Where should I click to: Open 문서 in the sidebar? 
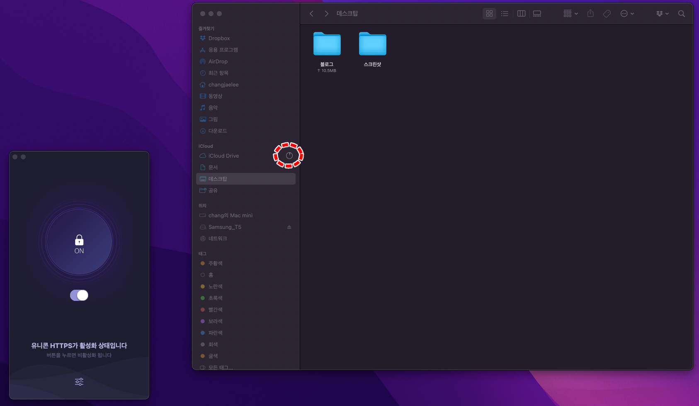[246, 167]
